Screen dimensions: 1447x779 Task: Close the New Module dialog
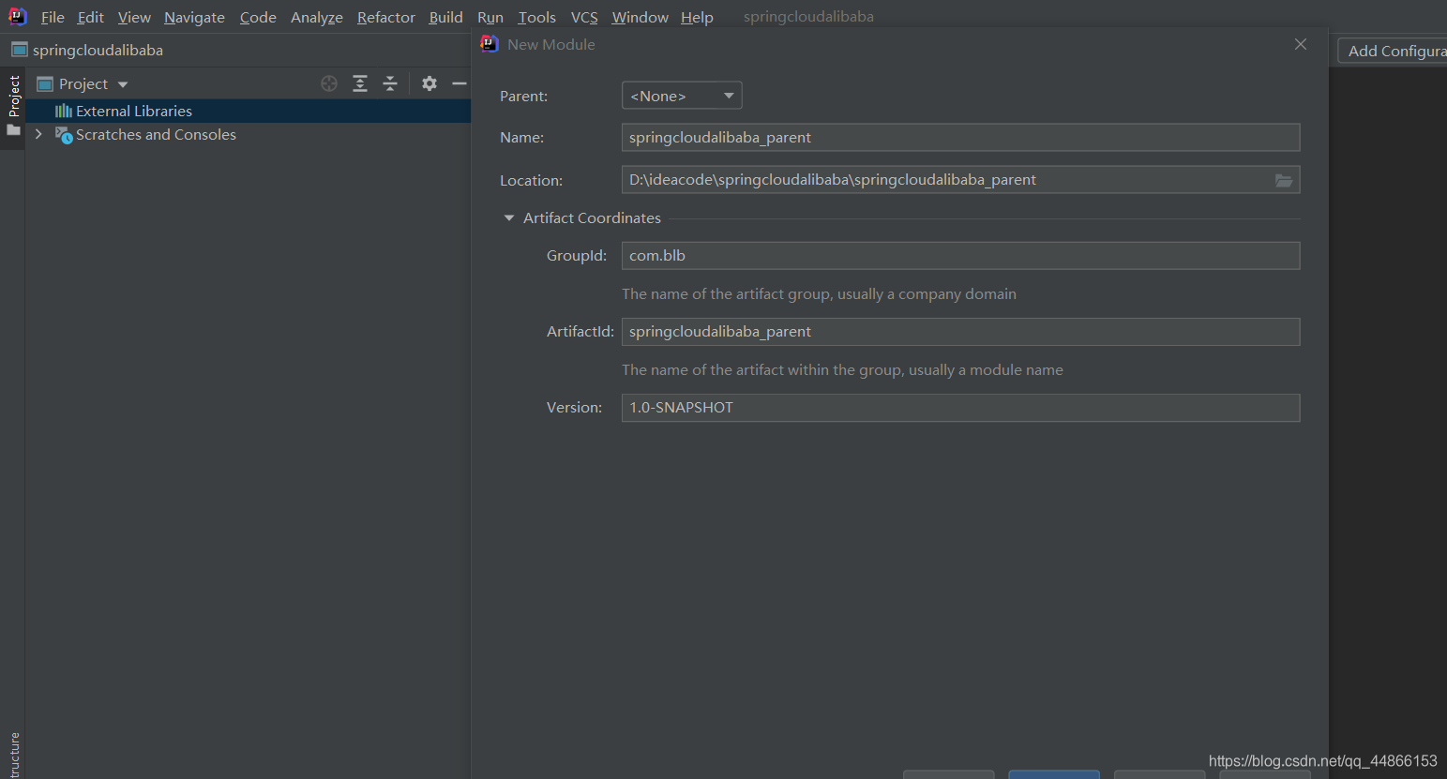[1301, 44]
